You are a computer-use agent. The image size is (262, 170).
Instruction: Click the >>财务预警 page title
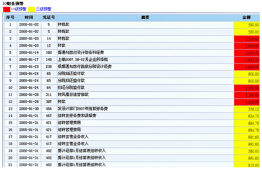point(13,3)
